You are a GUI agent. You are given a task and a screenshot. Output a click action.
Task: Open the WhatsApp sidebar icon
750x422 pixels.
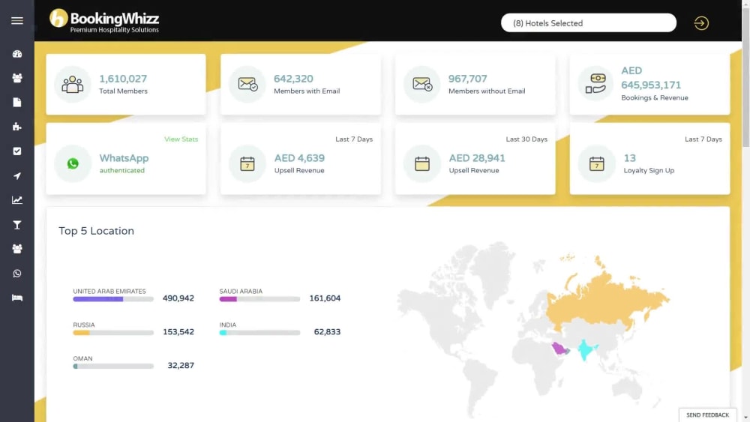[x=17, y=274]
